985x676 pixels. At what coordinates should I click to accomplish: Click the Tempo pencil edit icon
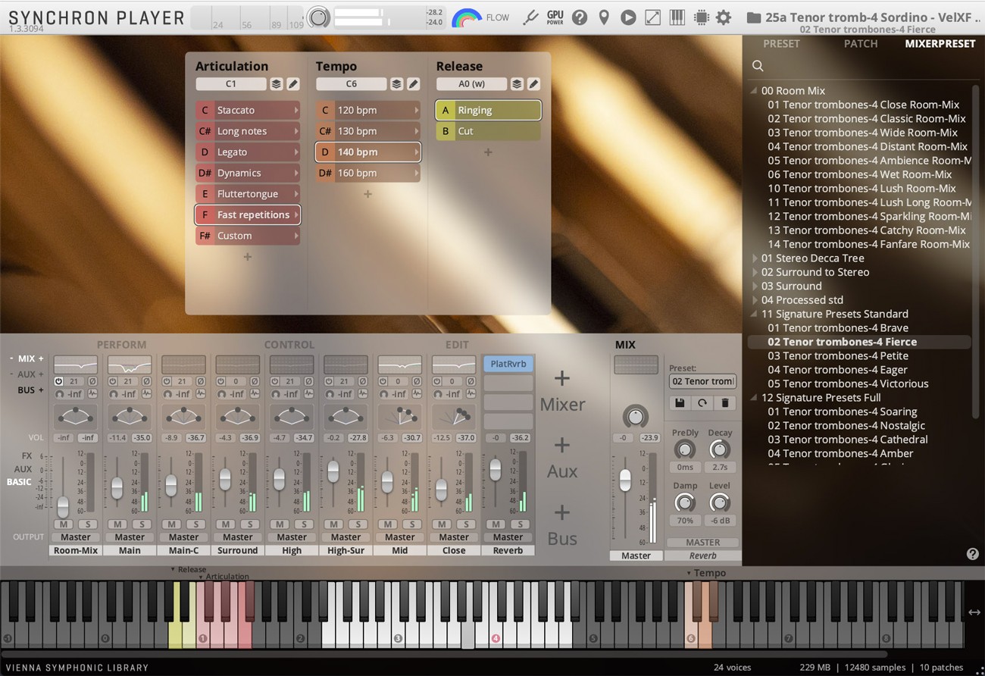413,84
